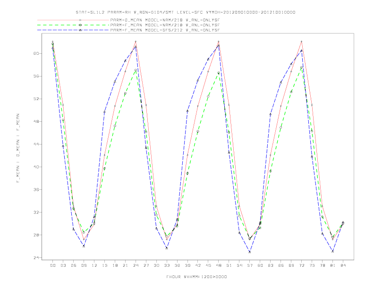Click the green circle data point at hour 45
Image resolution: width=374 pixels, height=289 pixels.
point(208,96)
